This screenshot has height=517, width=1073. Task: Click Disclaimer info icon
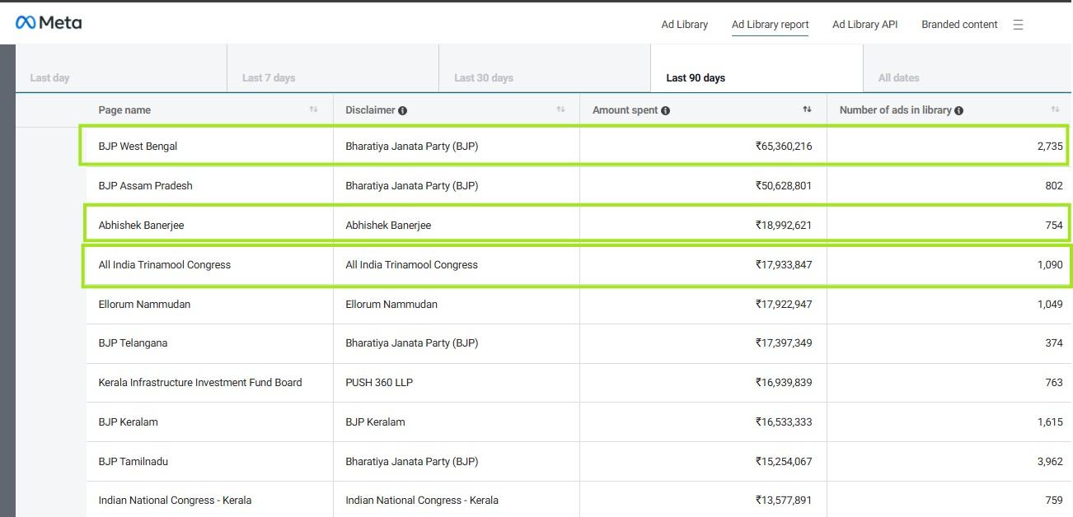point(402,110)
